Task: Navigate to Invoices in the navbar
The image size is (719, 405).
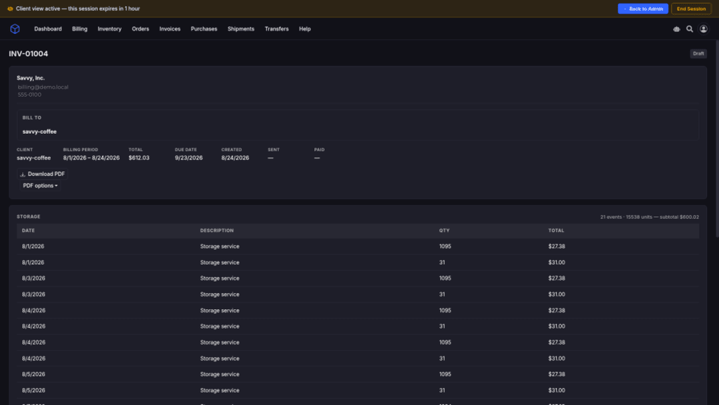Action: coord(170,29)
